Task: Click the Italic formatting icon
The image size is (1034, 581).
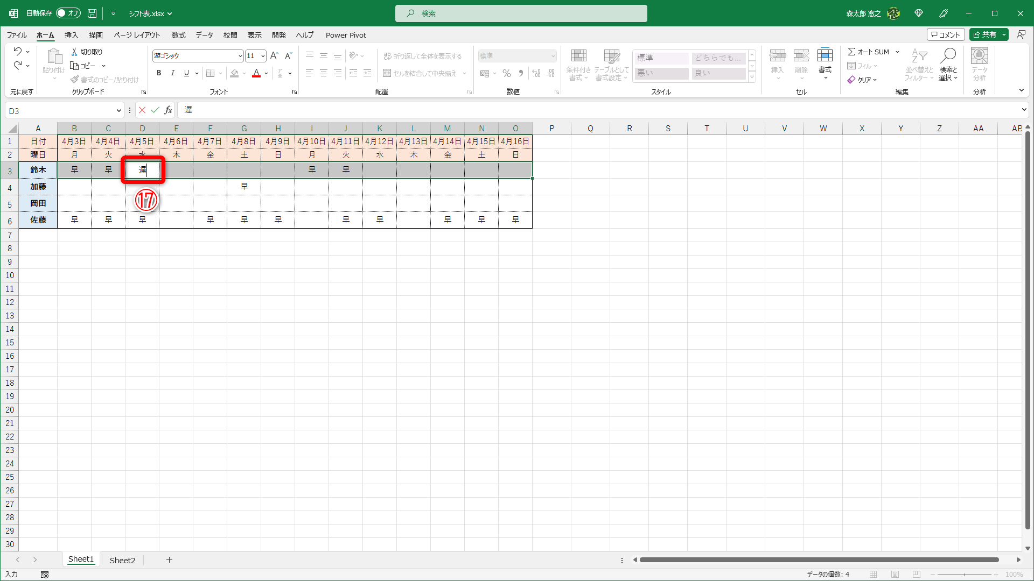Action: [172, 73]
